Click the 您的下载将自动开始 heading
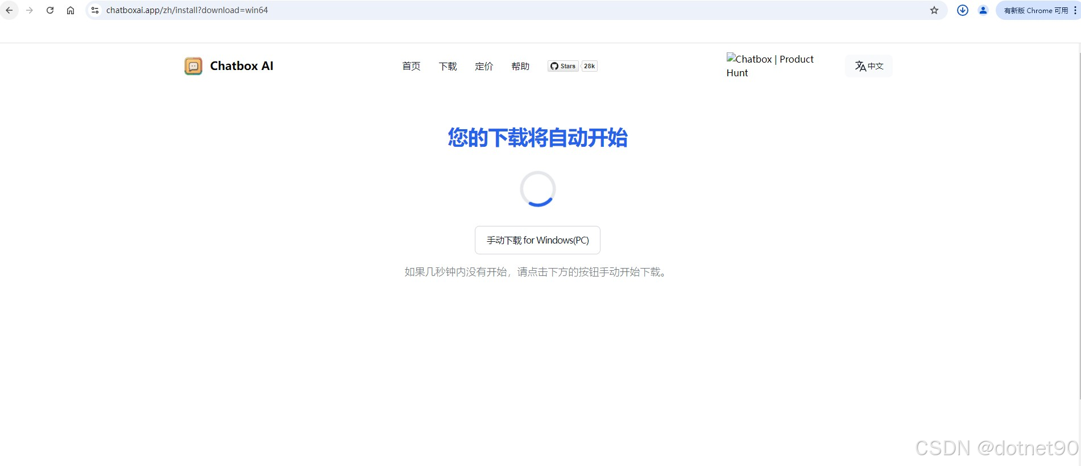 click(537, 138)
